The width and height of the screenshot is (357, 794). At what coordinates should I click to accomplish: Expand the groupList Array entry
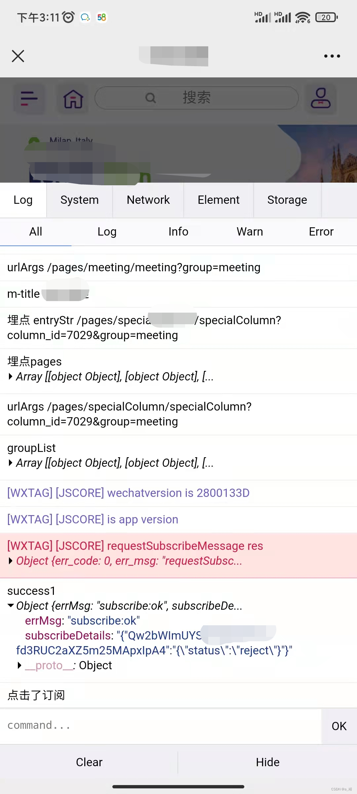tap(11, 463)
